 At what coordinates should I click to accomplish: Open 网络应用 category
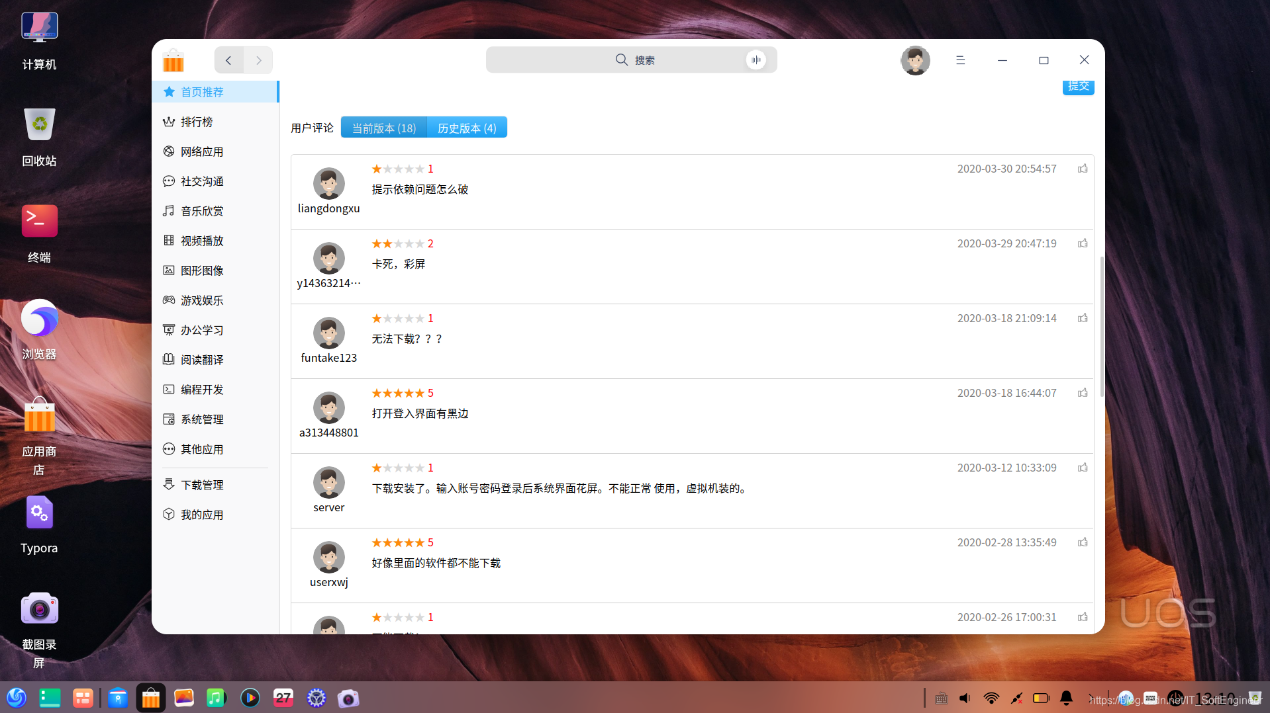215,151
